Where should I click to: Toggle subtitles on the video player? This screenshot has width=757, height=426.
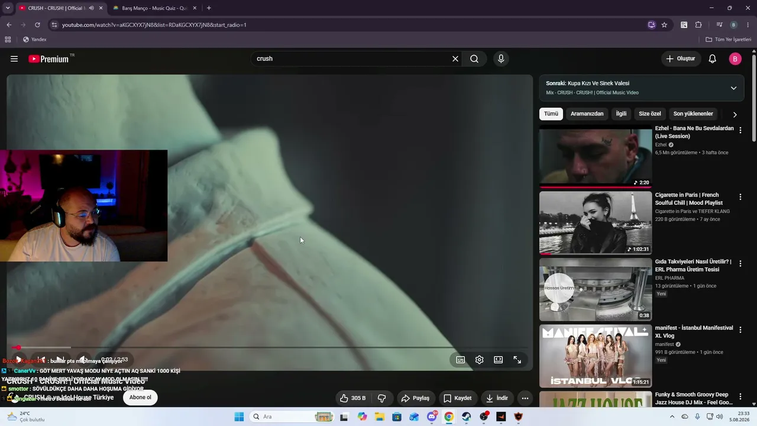pos(461,360)
